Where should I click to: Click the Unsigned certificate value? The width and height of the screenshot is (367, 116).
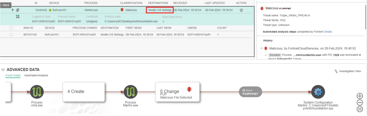92,21
